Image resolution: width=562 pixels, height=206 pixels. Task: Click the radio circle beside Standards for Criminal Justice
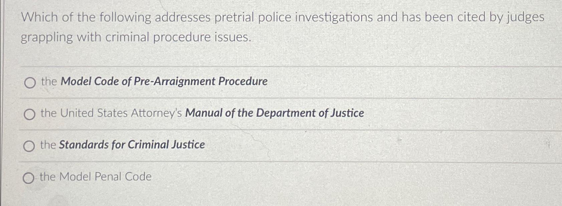[x=30, y=146]
